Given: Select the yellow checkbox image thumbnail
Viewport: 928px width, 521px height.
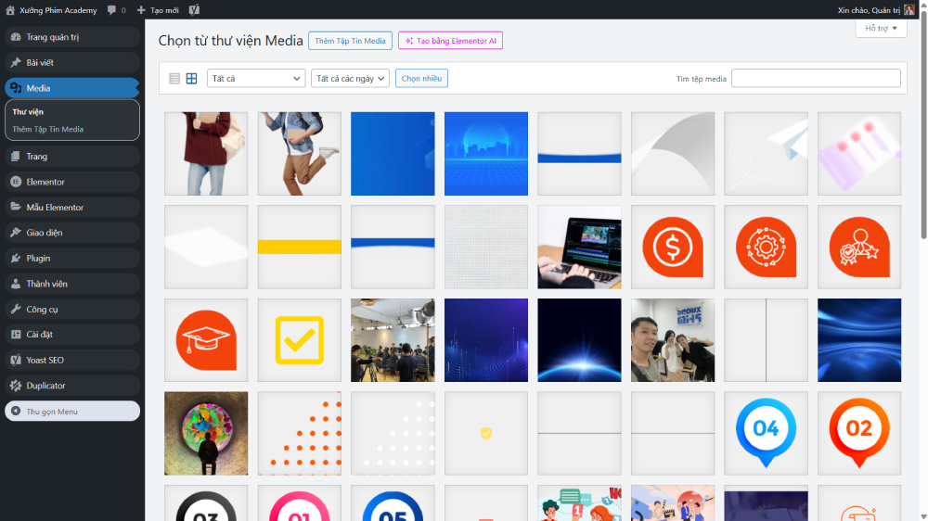Looking at the screenshot, I should tap(300, 340).
